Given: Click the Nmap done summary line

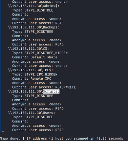Looking at the screenshot, I should (61, 138).
